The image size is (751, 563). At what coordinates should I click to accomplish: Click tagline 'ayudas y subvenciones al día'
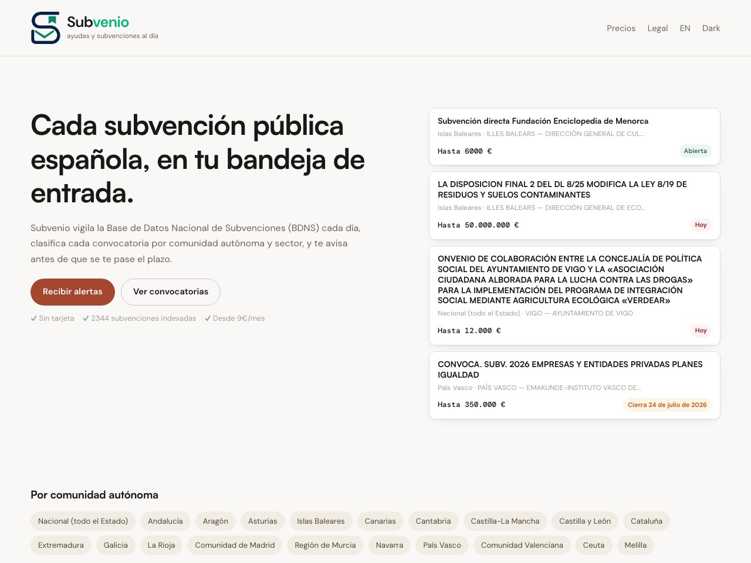(113, 36)
